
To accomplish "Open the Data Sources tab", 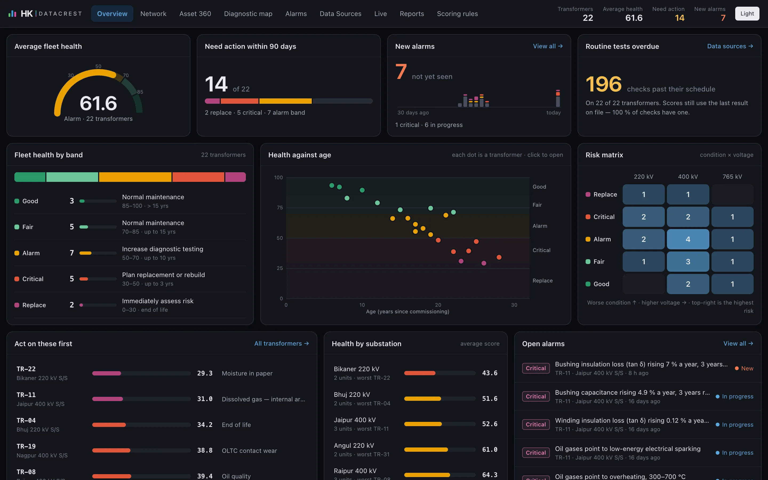I will click(x=341, y=14).
